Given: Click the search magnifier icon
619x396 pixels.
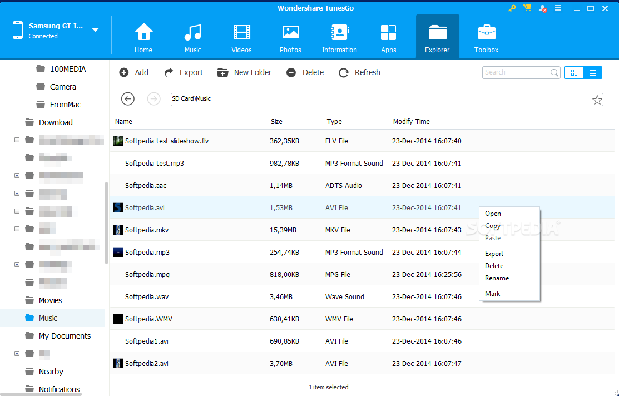Looking at the screenshot, I should tap(554, 73).
